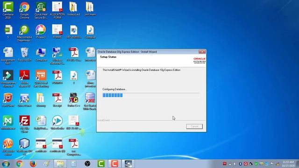299x168 pixels.
Task: Select the FileZilla Client shortcut
Action: (24, 124)
